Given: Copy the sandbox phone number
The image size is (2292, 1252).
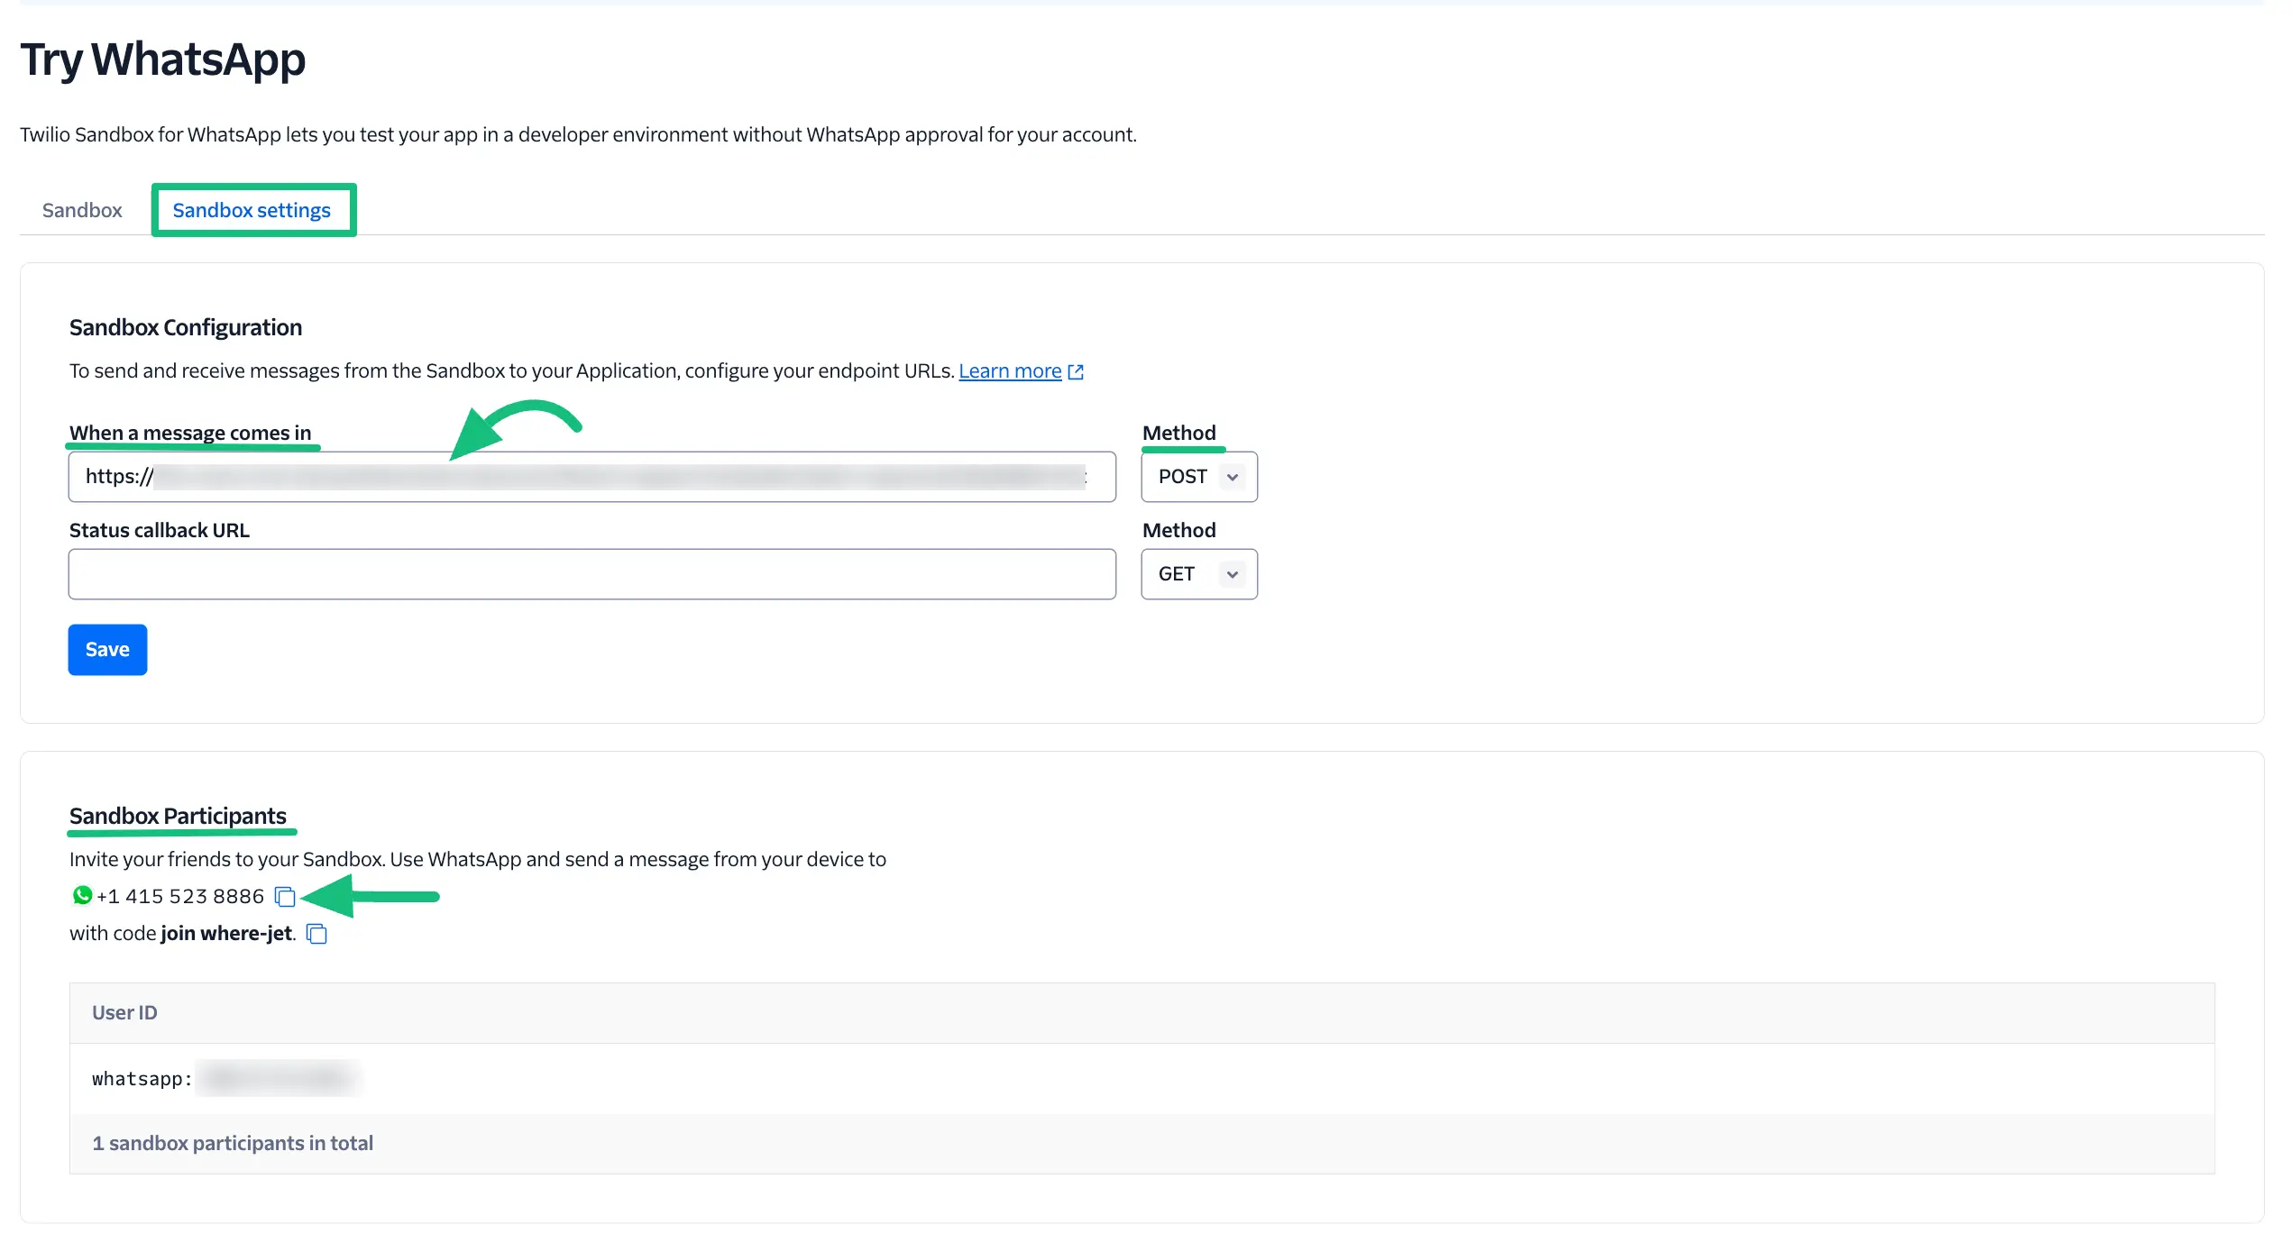Looking at the screenshot, I should coord(285,897).
